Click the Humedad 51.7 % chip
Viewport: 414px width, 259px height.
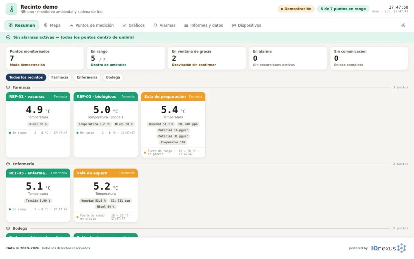coord(161,124)
